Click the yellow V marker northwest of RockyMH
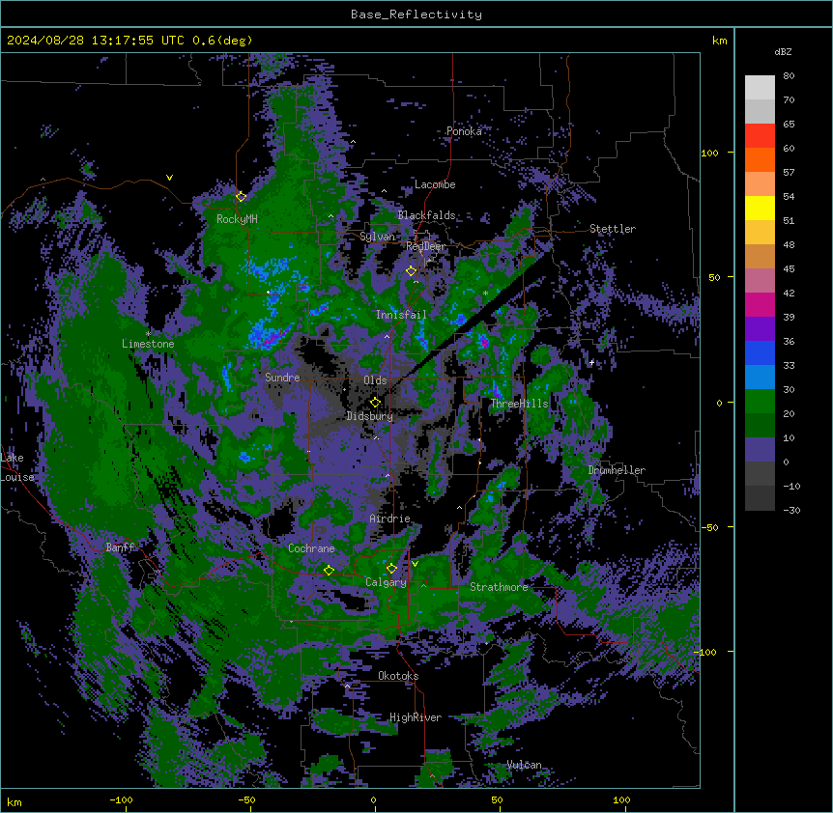 [x=169, y=178]
